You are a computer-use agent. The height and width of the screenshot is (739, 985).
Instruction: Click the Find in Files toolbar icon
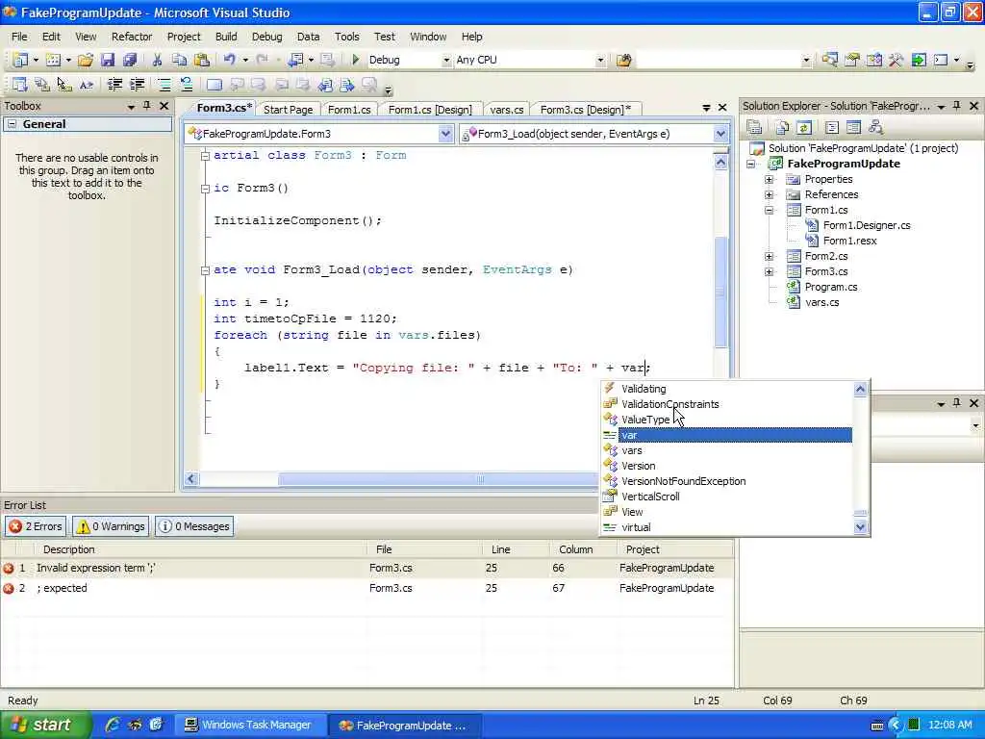point(623,60)
